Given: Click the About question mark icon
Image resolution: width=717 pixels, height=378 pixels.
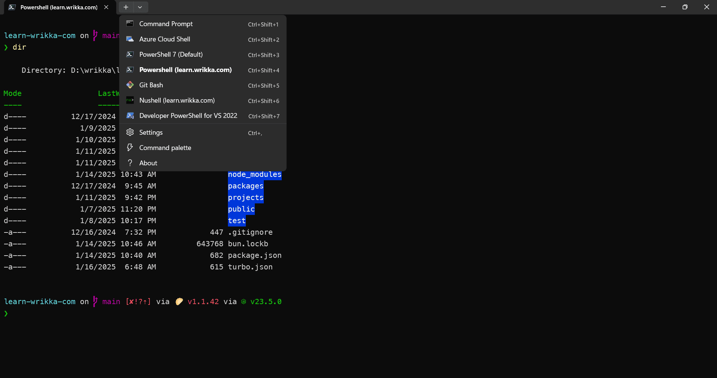Looking at the screenshot, I should click(x=130, y=163).
